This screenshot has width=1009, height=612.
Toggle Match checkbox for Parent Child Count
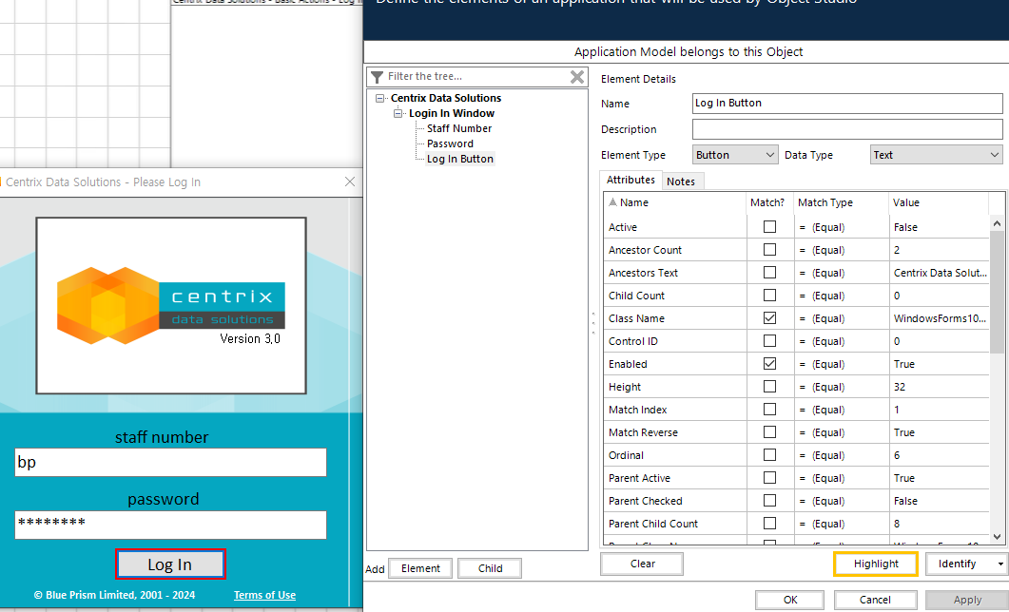click(769, 524)
